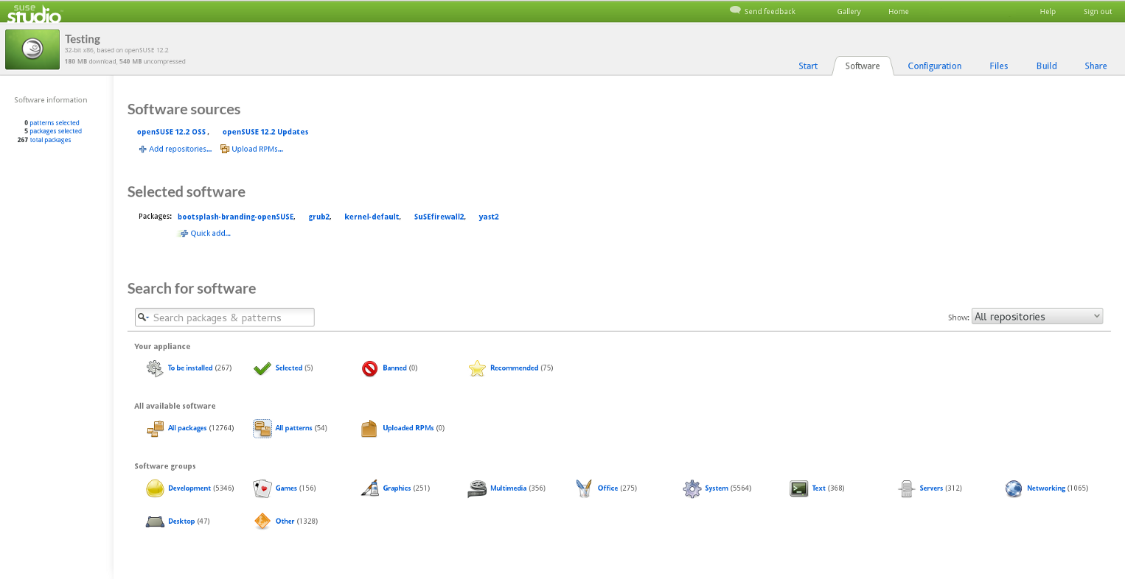
Task: Click the Selected green checkmark icon
Action: click(262, 368)
